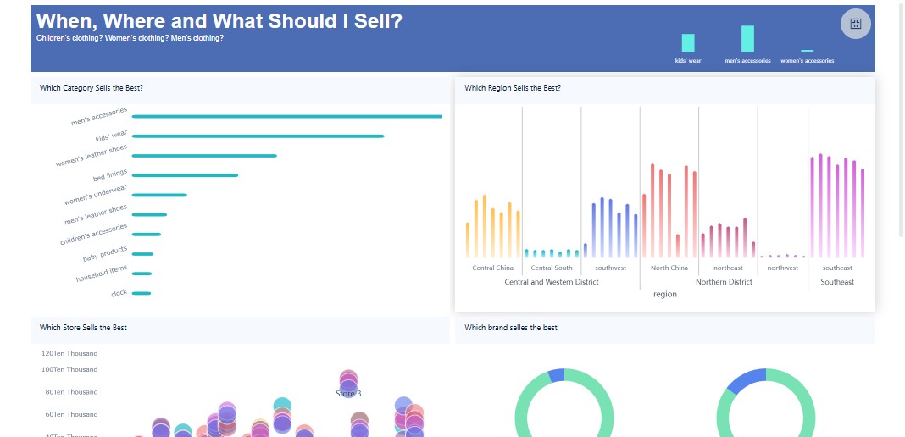The width and height of the screenshot is (905, 437).
Task: Select the women's leather shoes bar
Action: pos(204,156)
